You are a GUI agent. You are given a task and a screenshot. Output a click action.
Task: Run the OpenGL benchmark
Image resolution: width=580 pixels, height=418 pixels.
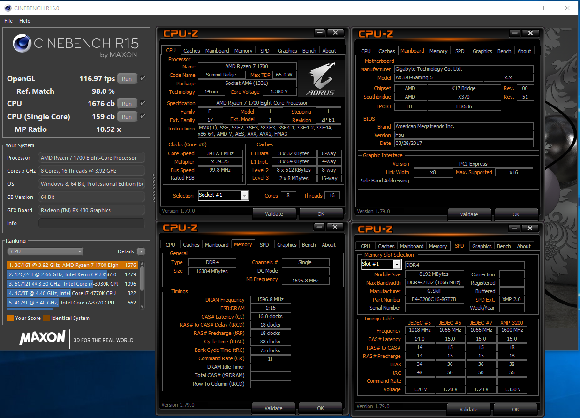tap(127, 79)
